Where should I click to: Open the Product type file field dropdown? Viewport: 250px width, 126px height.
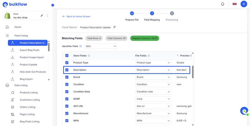(x=153, y=63)
